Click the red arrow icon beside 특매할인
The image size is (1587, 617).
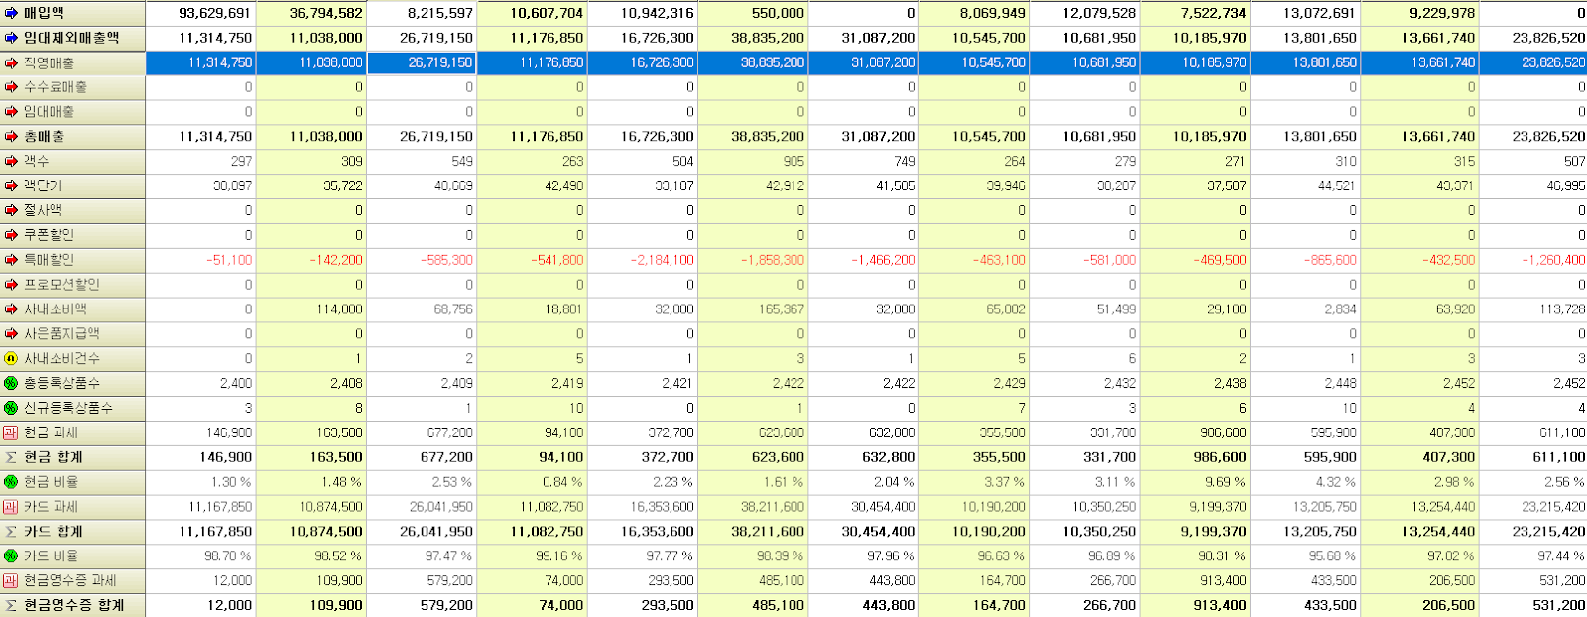11,260
